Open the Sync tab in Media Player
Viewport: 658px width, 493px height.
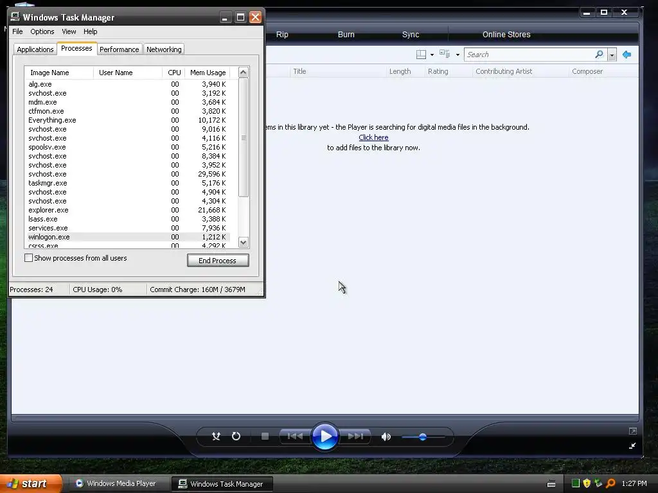(x=411, y=35)
